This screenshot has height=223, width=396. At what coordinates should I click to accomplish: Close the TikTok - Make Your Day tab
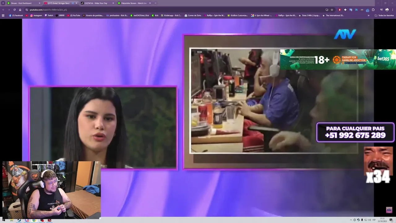point(113,3)
